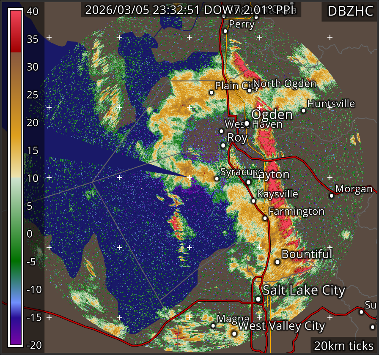
Task: Click the timestamp DOW7 PPI header text
Action: 191,11
